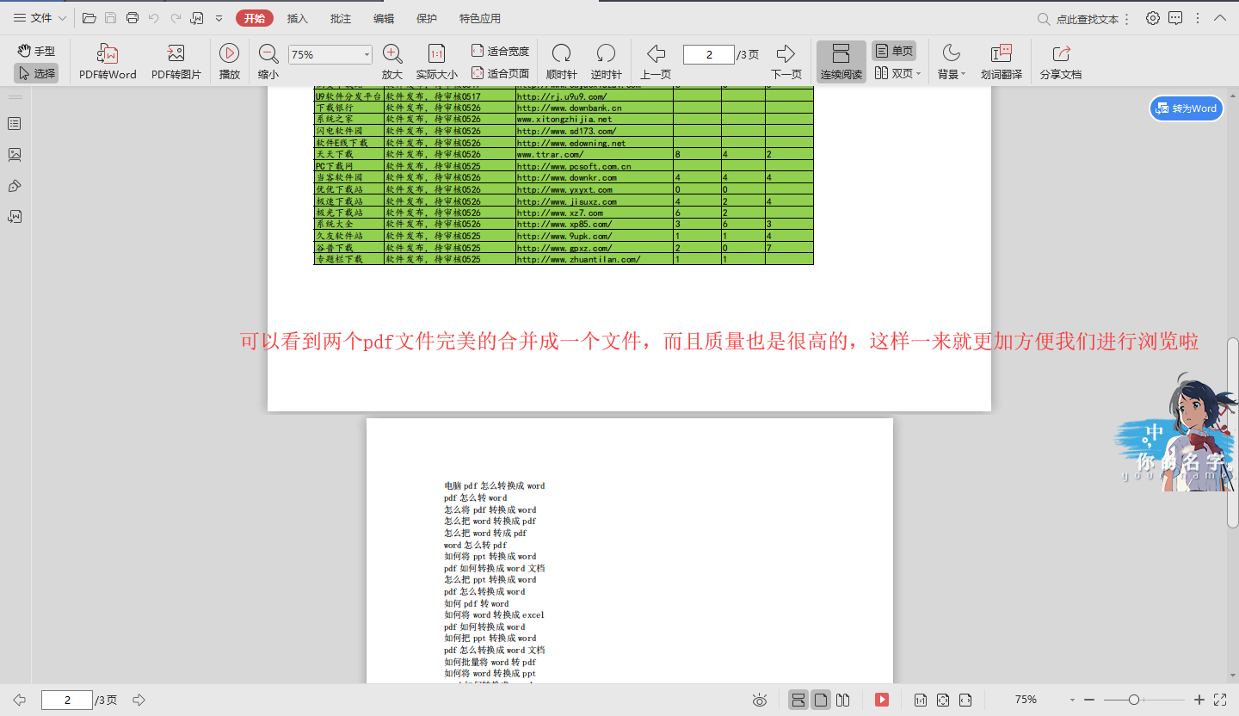This screenshot has height=716, width=1239.
Task: Click the toolbar page number field
Action: click(709, 54)
